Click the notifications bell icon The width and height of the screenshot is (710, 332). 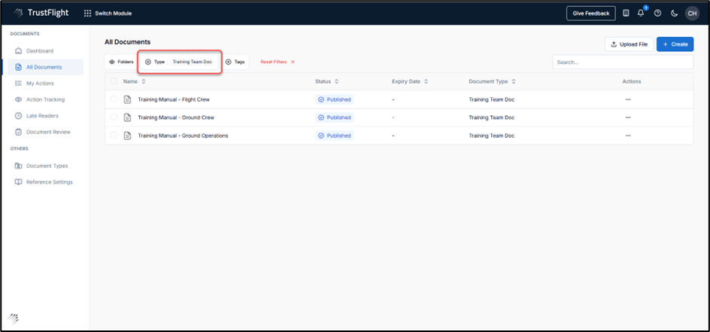pos(642,13)
